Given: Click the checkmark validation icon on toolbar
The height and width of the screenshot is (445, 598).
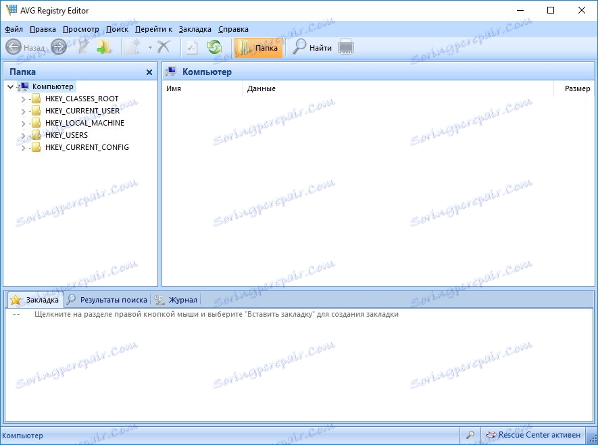Looking at the screenshot, I should click(191, 47).
